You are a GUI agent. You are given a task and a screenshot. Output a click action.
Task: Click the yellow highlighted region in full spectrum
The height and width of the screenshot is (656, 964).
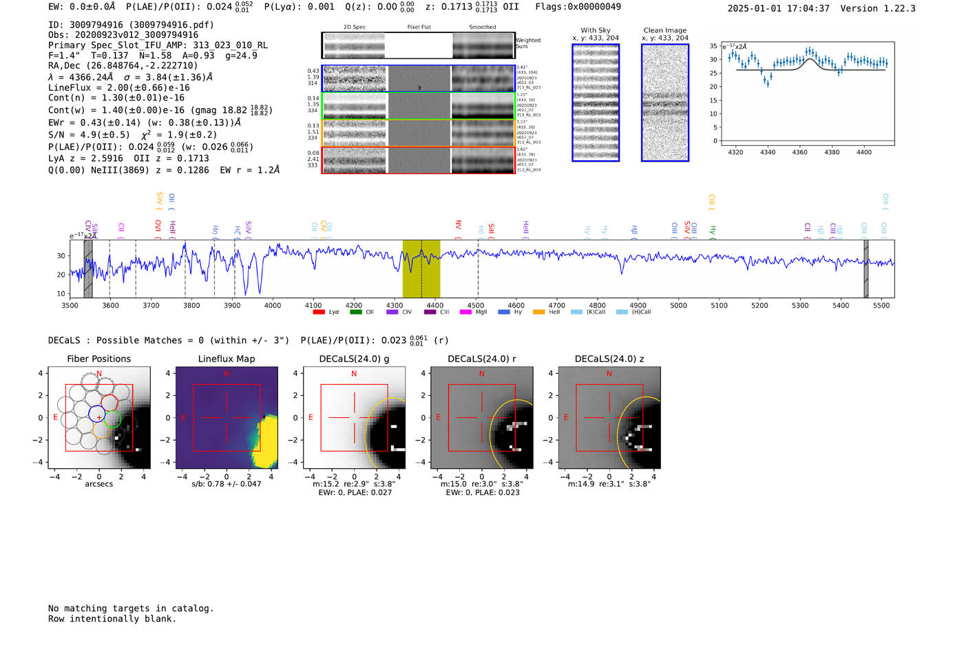point(421,268)
